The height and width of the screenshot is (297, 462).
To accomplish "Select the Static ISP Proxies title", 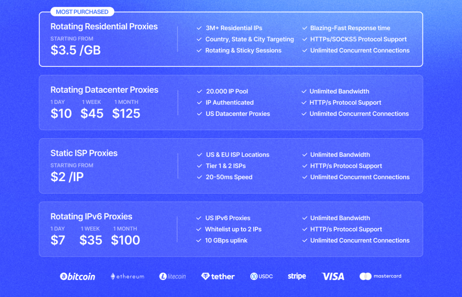I will pos(84,153).
